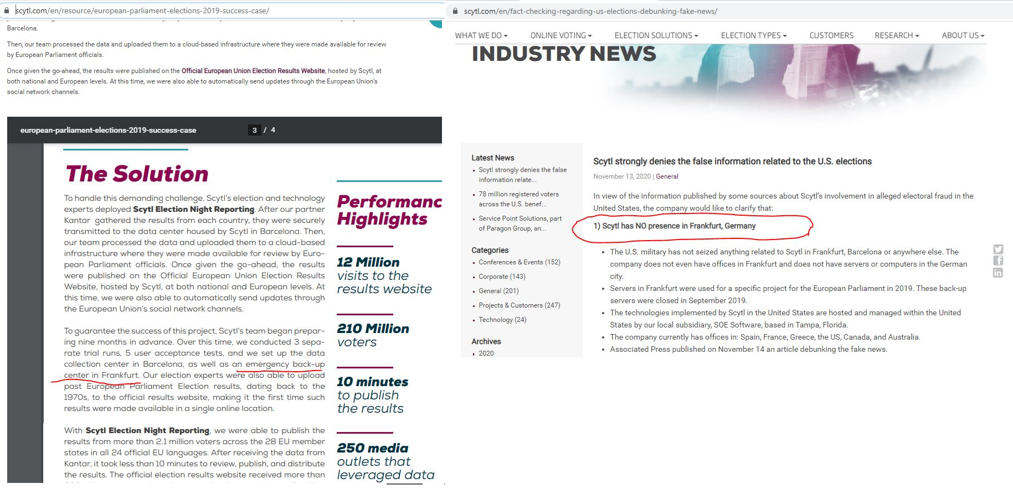Click the '250 media' highlight text
Image resolution: width=1013 pixels, height=489 pixels.
(373, 448)
